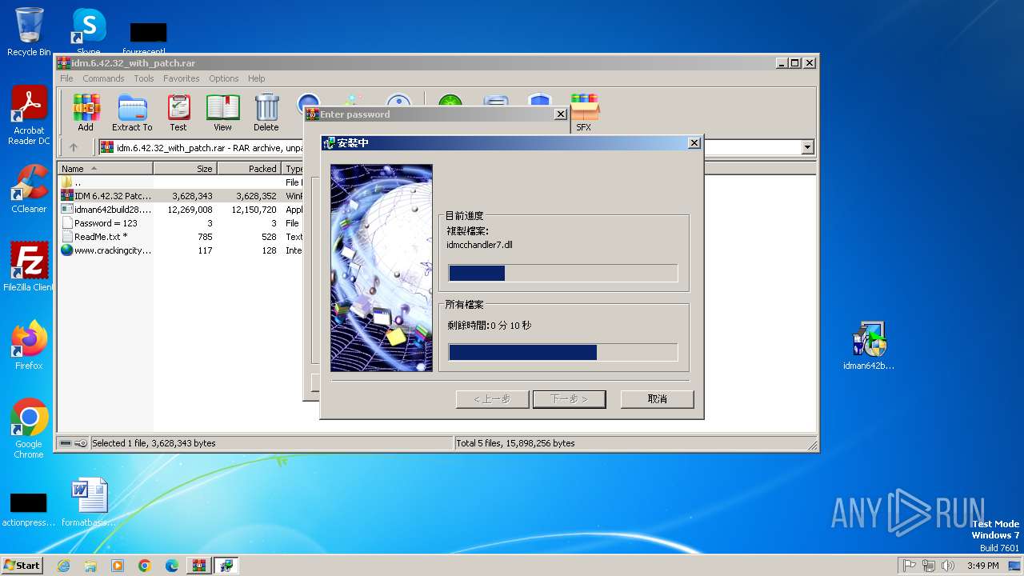Close the 安裝中 installer dialog
Viewport: 1024px width, 576px height.
(x=694, y=142)
